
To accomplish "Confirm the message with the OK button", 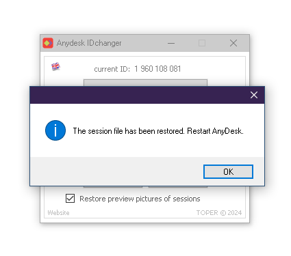I will [228, 171].
